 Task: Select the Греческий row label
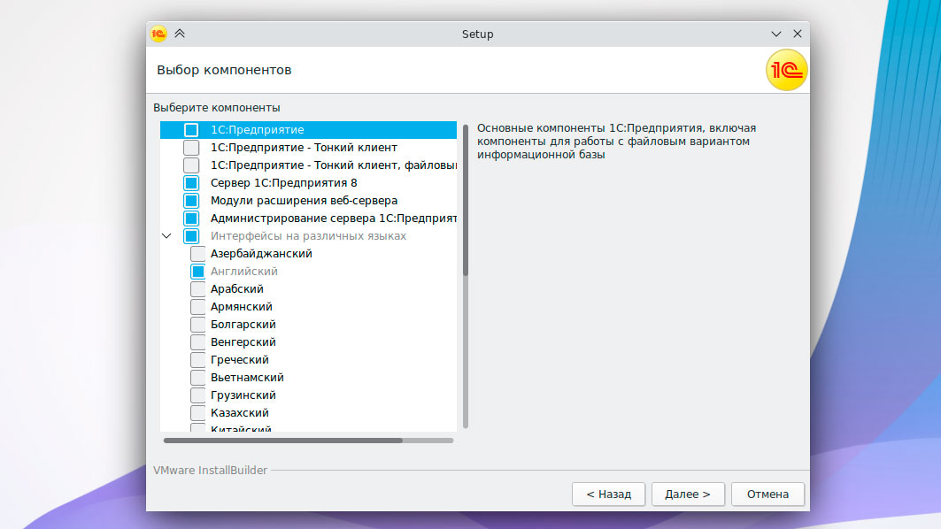[x=239, y=360]
